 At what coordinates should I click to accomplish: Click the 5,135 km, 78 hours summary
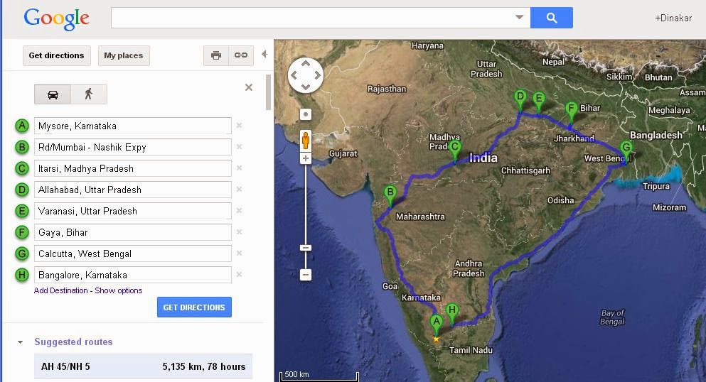click(204, 366)
